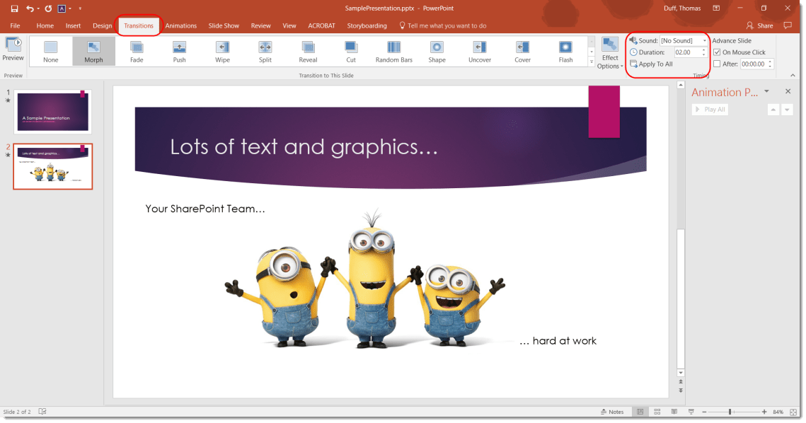Apply the Random Bars transition

[x=393, y=51]
